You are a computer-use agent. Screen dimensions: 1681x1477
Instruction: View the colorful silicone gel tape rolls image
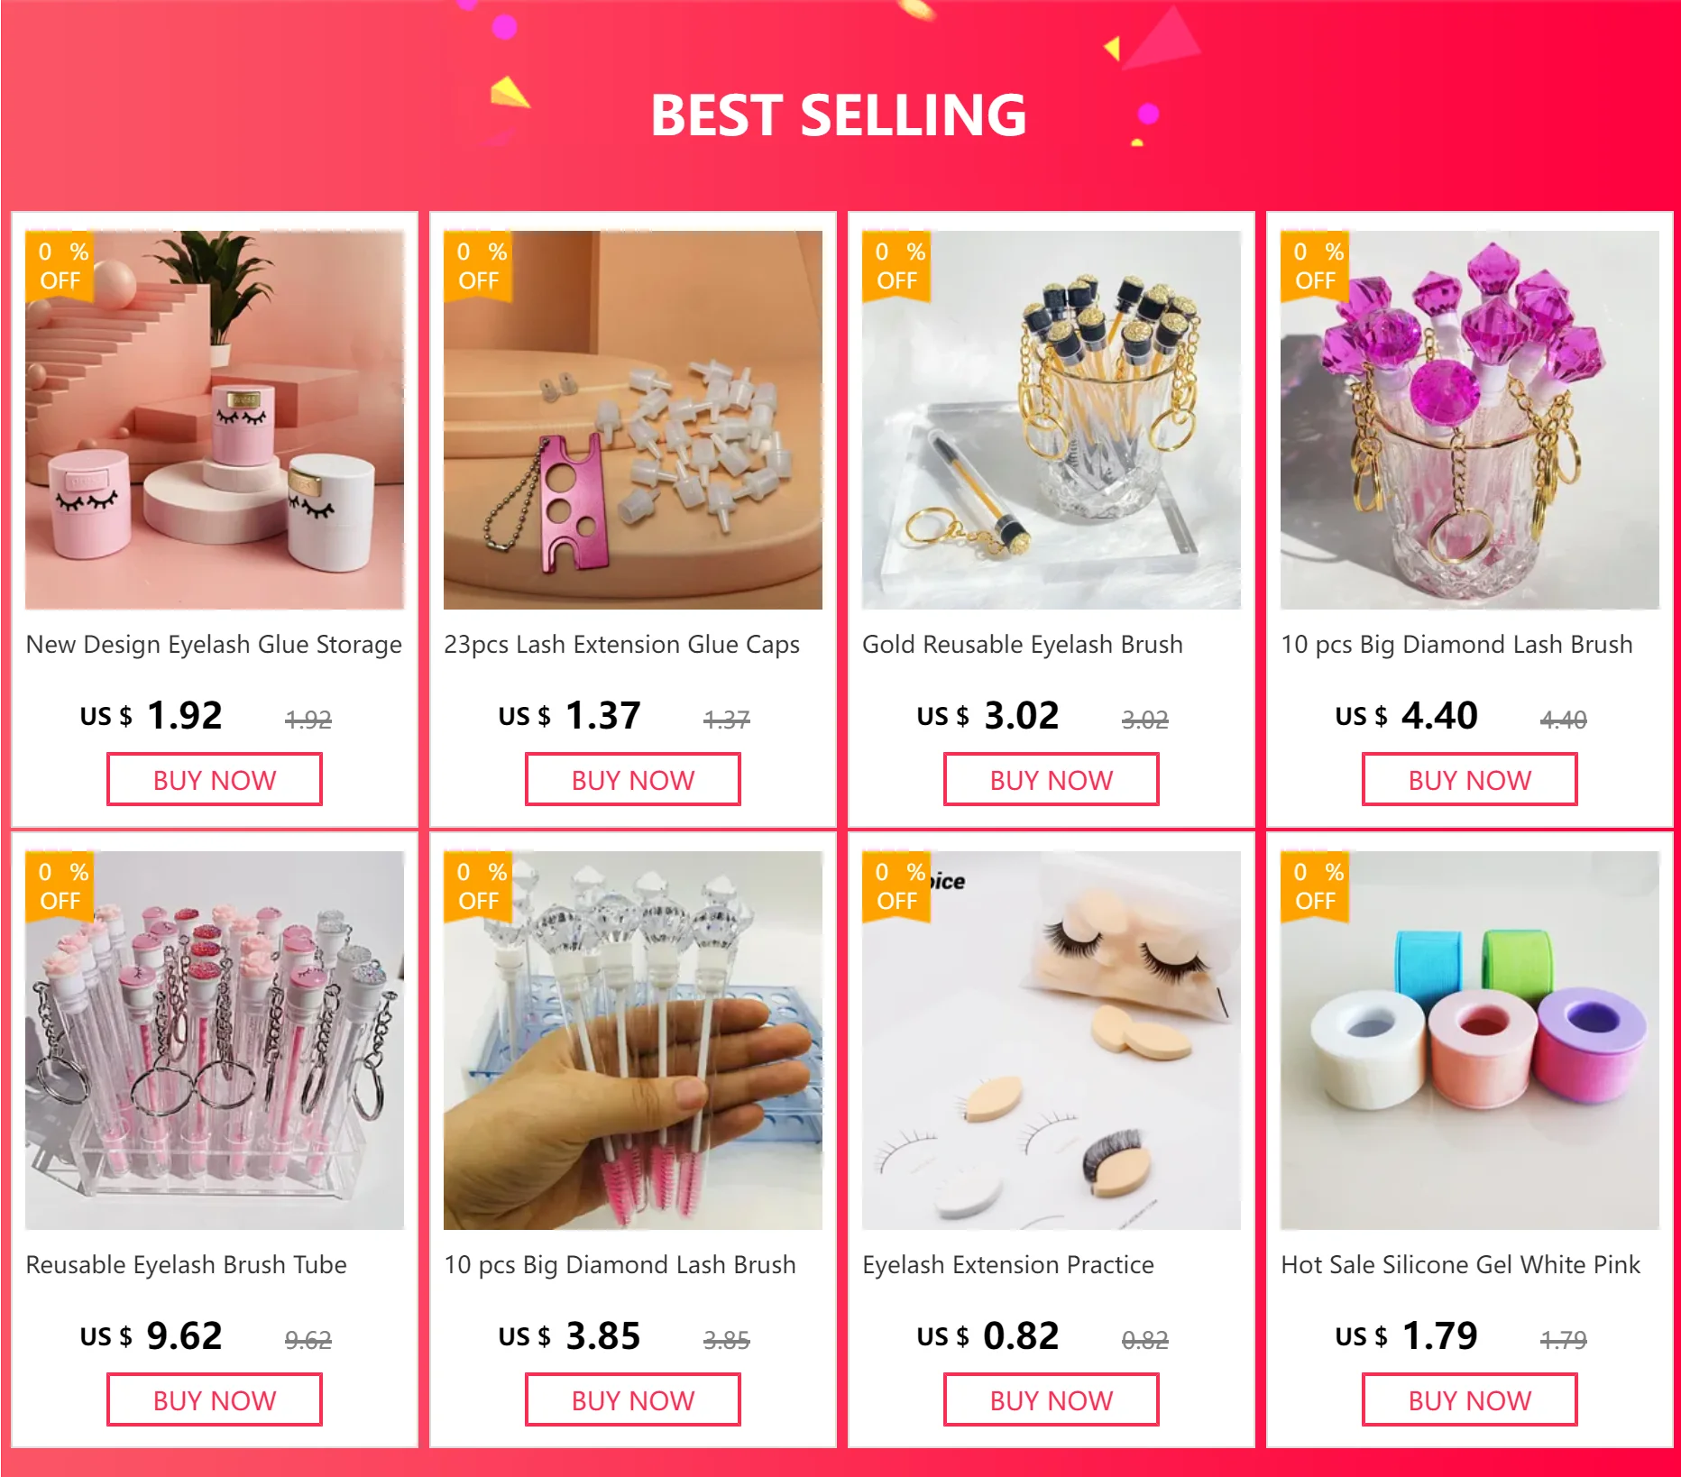(x=1470, y=1041)
